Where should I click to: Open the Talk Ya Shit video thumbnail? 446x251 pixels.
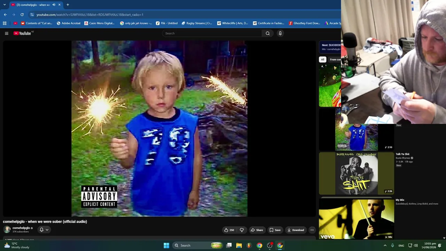tap(356, 173)
